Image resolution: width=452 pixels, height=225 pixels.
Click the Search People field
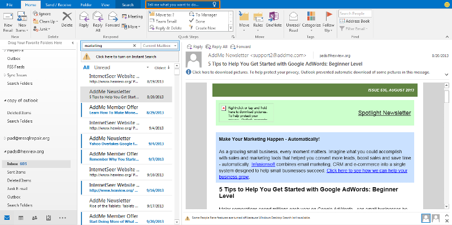click(355, 14)
